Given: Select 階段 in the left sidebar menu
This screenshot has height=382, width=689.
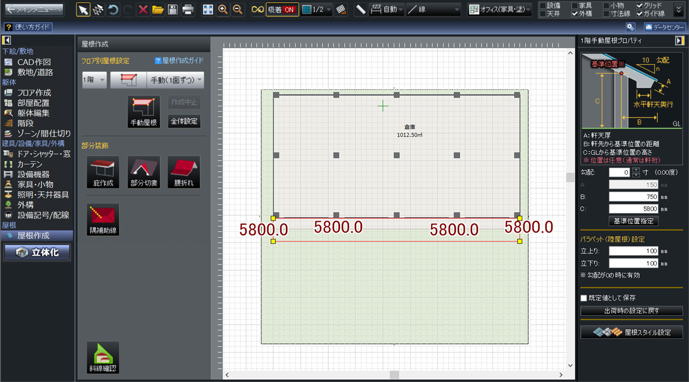Looking at the screenshot, I should point(26,123).
